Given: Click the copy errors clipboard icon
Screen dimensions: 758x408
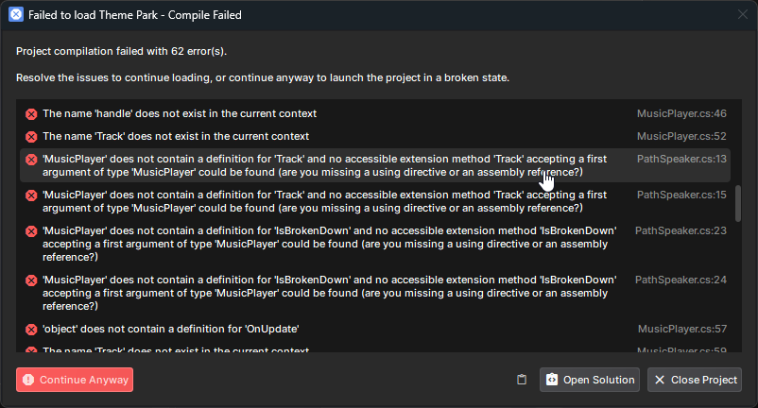Looking at the screenshot, I should pos(522,380).
